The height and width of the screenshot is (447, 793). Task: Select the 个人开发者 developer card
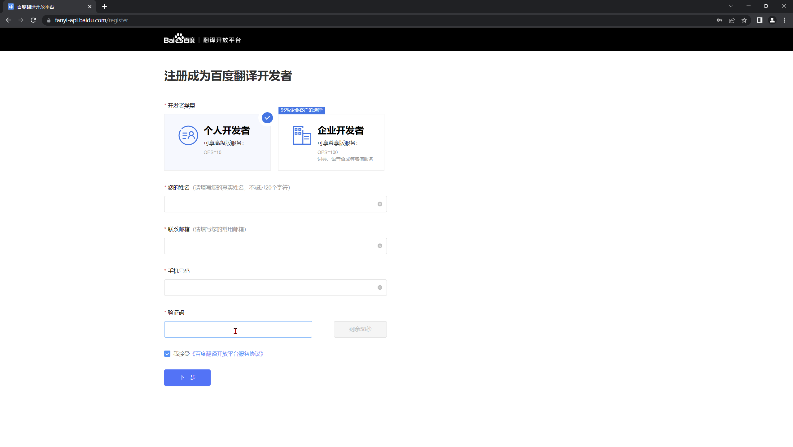pyautogui.click(x=217, y=142)
